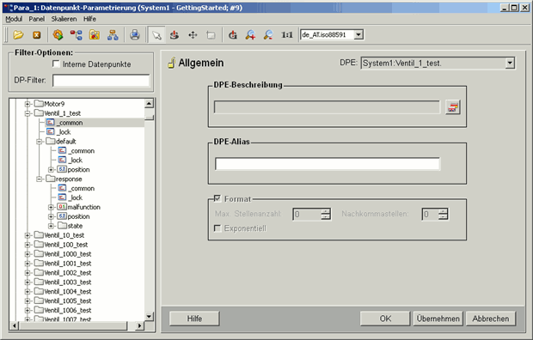Expand the state folder node
Screen dimensions: 533x340
pyautogui.click(x=51, y=226)
